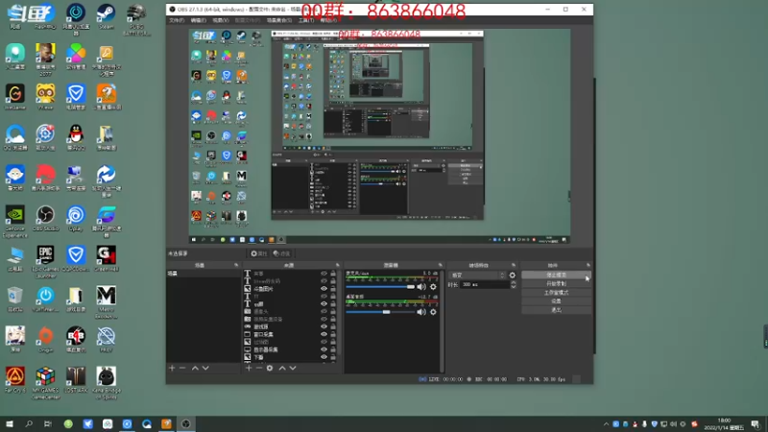
Task: Open the PUBG desktop shortcut
Action: (136, 19)
